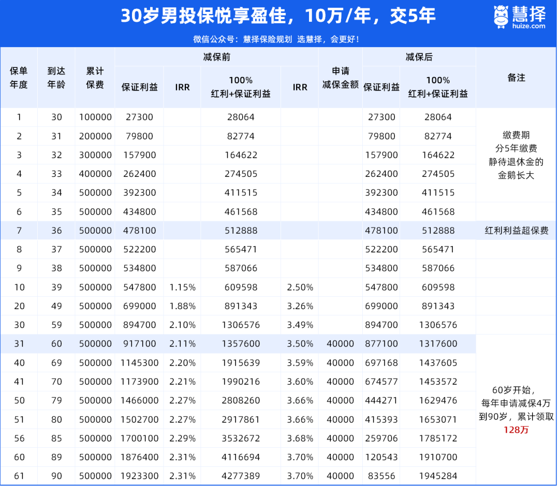Click the 478100 value in highlighted row 7
The height and width of the screenshot is (486, 559).
point(139,231)
